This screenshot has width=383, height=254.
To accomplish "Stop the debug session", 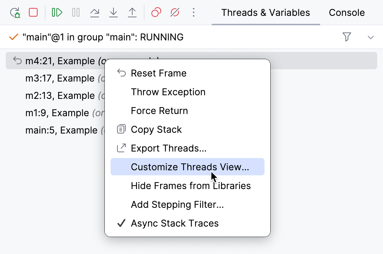I will pos(33,12).
